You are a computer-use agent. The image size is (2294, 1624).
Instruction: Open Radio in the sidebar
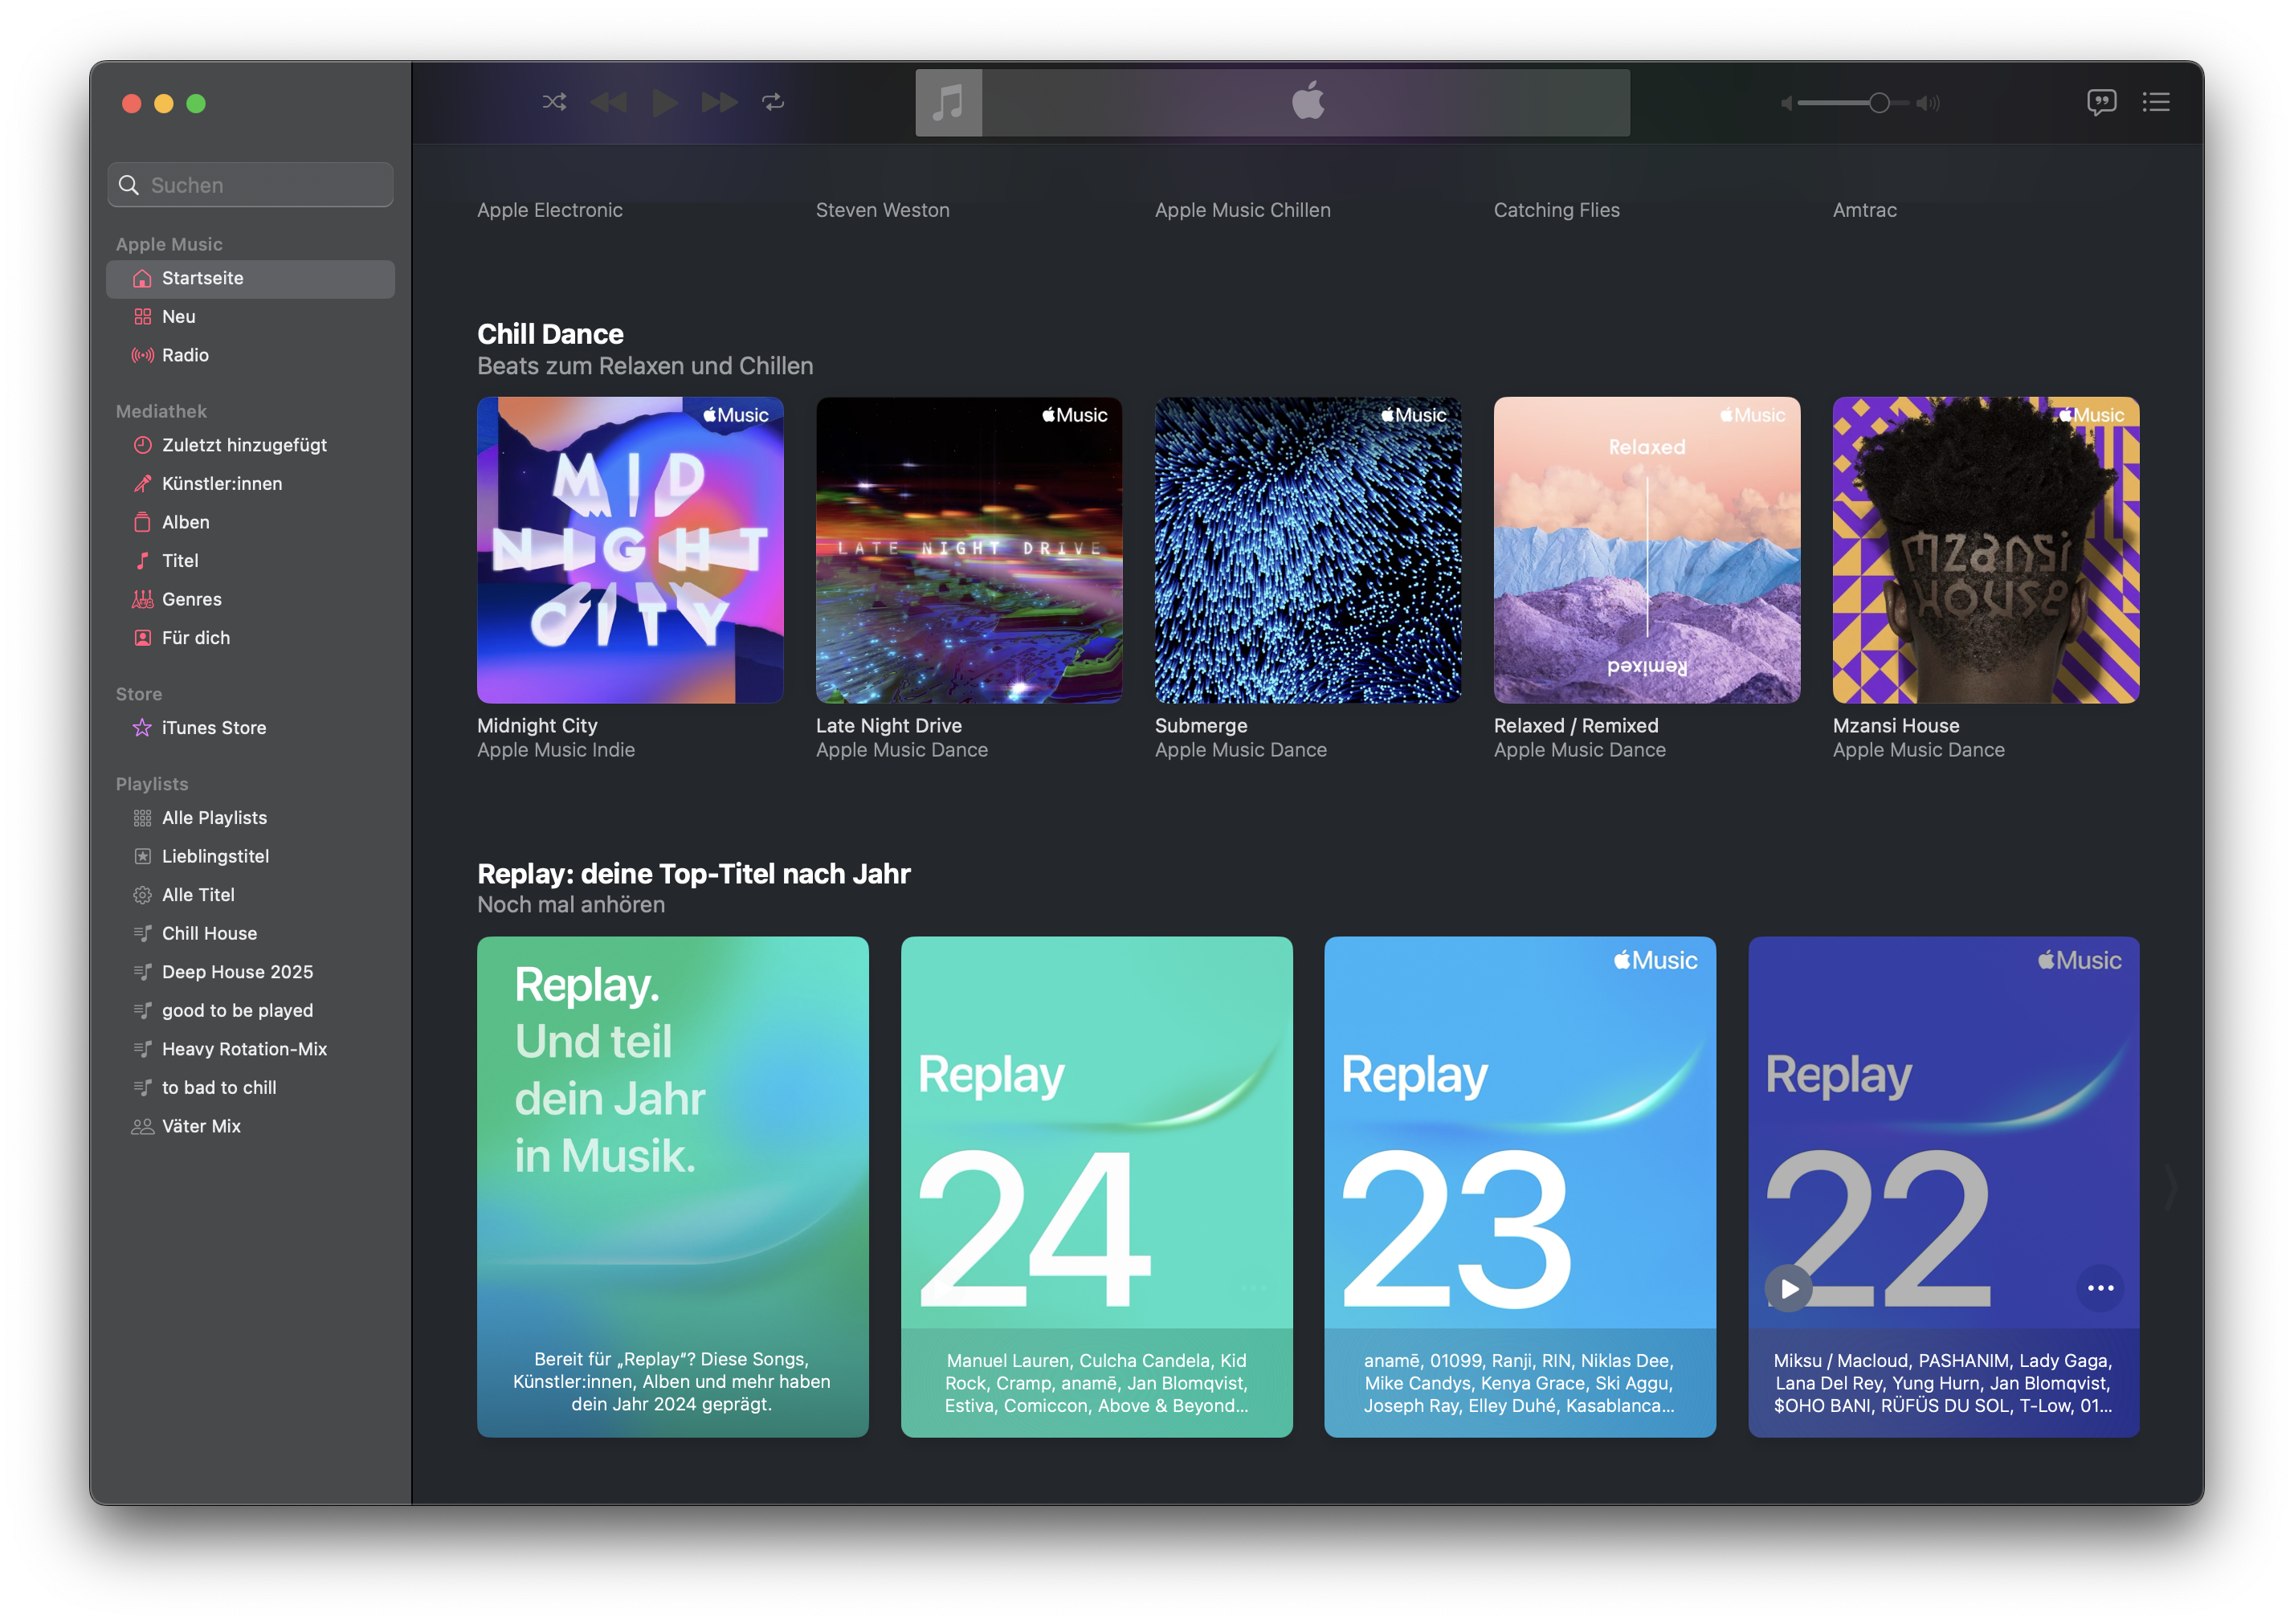[x=185, y=355]
